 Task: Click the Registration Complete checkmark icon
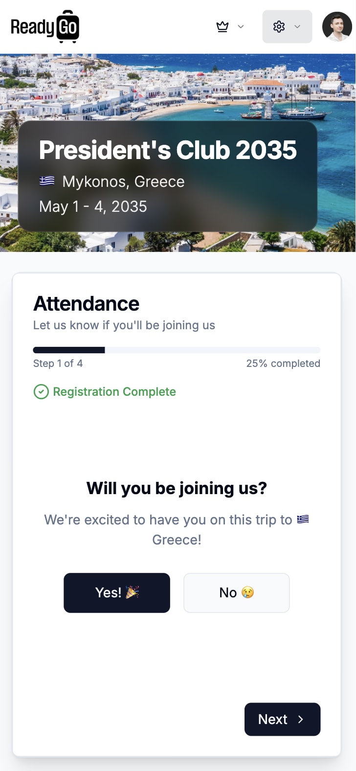pyautogui.click(x=41, y=392)
